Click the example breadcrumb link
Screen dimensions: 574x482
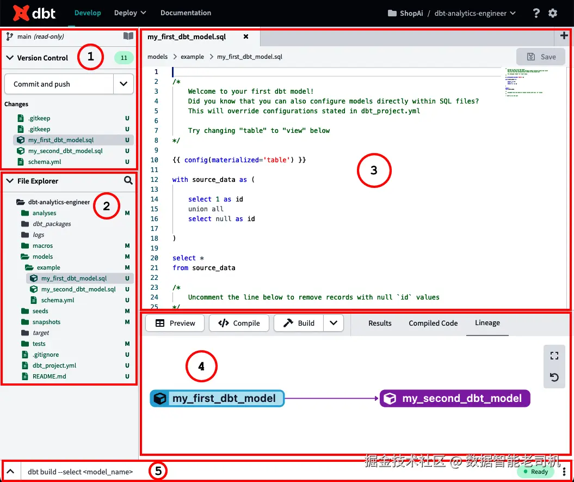point(192,57)
